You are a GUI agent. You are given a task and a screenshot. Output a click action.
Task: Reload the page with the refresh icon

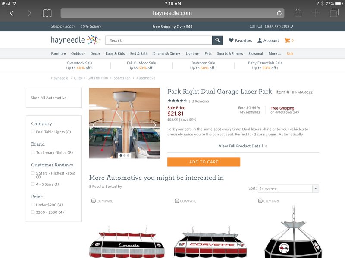click(x=279, y=13)
